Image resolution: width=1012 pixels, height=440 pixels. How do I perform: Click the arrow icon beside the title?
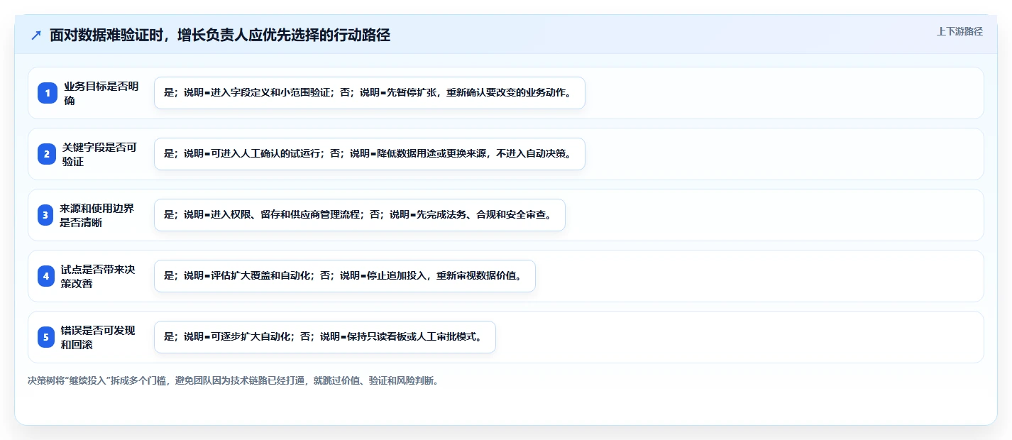(36, 35)
